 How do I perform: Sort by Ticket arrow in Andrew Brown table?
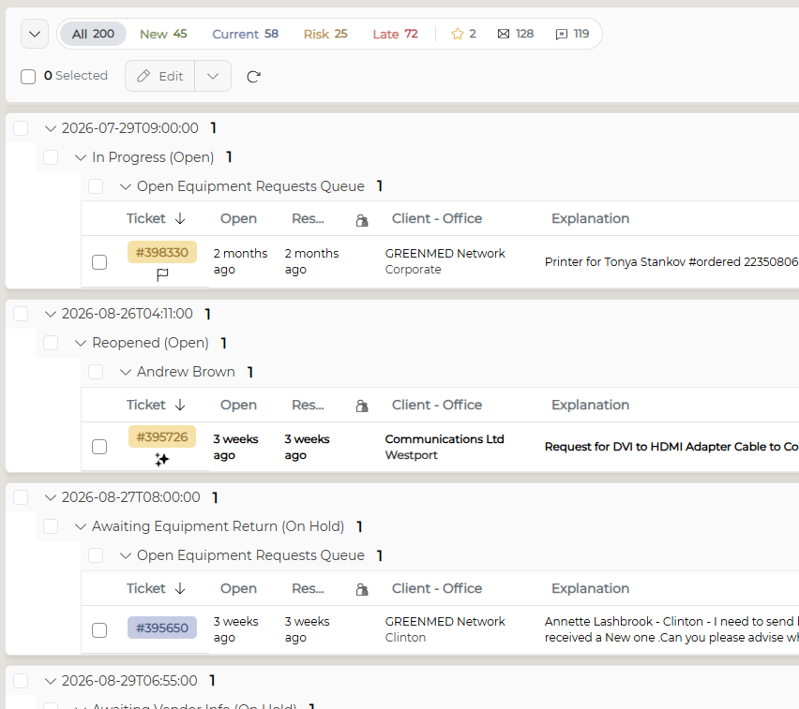point(180,406)
